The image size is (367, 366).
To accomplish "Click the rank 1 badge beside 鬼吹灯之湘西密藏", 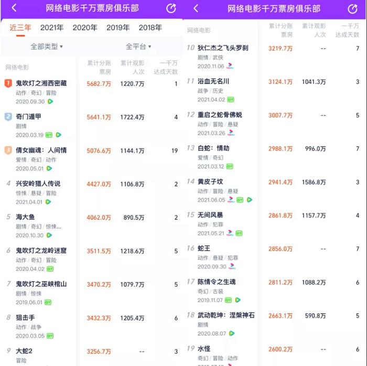I will pos(8,83).
